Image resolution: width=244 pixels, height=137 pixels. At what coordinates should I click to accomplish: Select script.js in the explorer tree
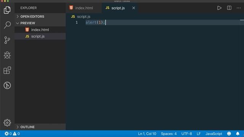coord(40,36)
